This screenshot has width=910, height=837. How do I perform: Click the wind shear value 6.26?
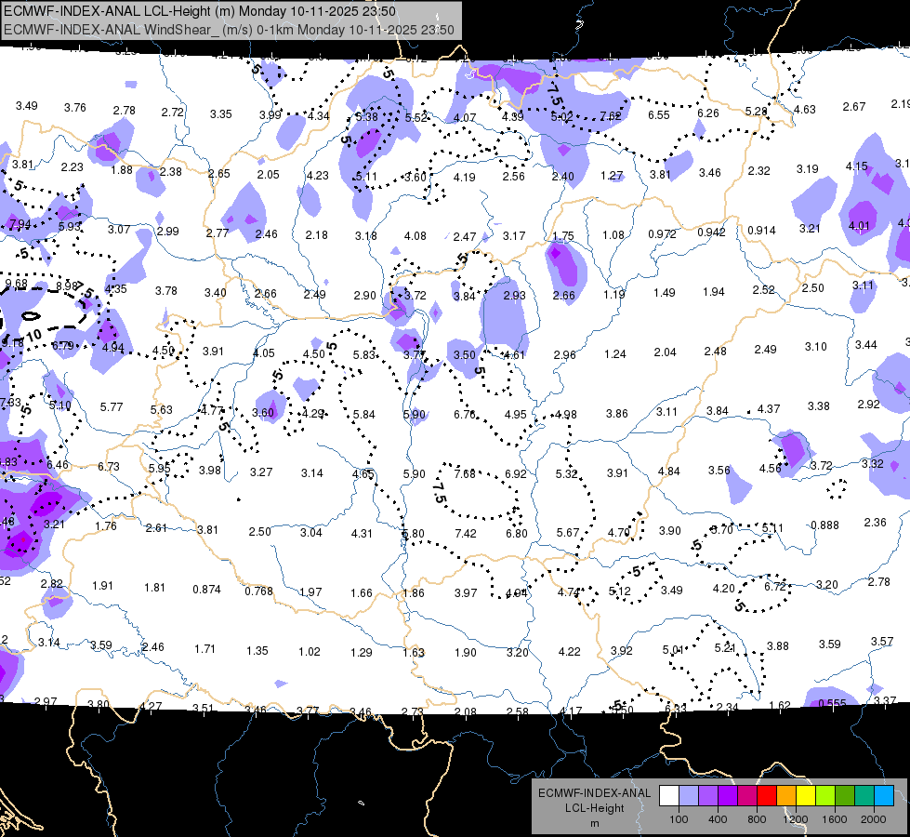[708, 113]
